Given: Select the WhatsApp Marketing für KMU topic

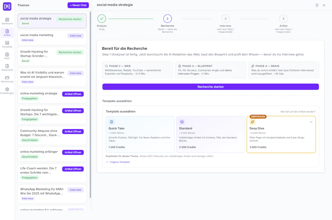Looking at the screenshot, I should [52, 194].
